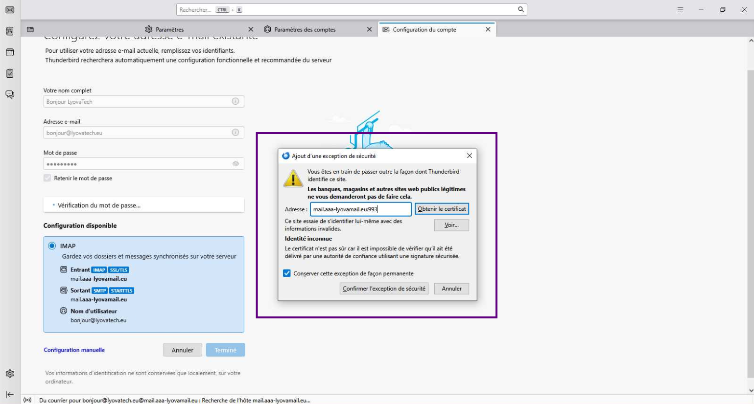Collapse the spaces toolbar arrow icon
Screen dimensions: 754x404
coord(10,394)
